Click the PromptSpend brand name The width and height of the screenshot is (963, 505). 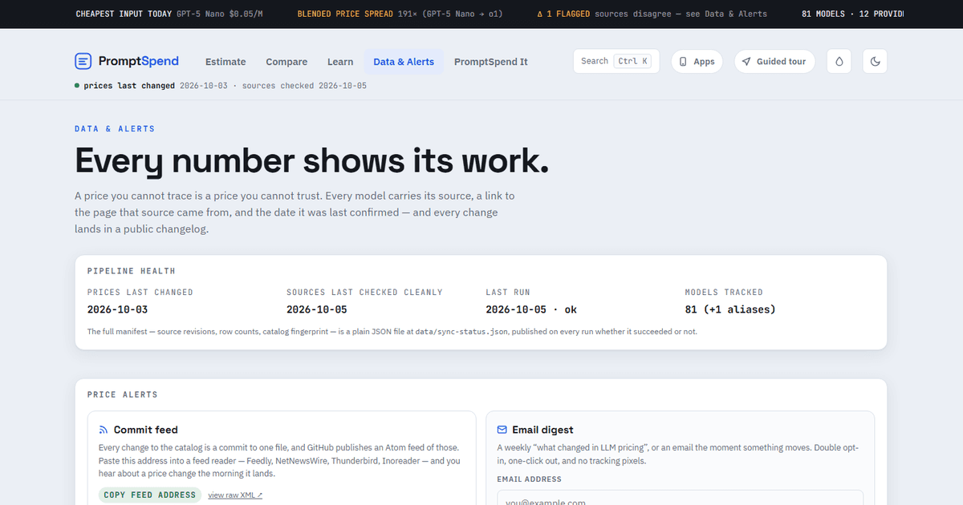pyautogui.click(x=138, y=61)
